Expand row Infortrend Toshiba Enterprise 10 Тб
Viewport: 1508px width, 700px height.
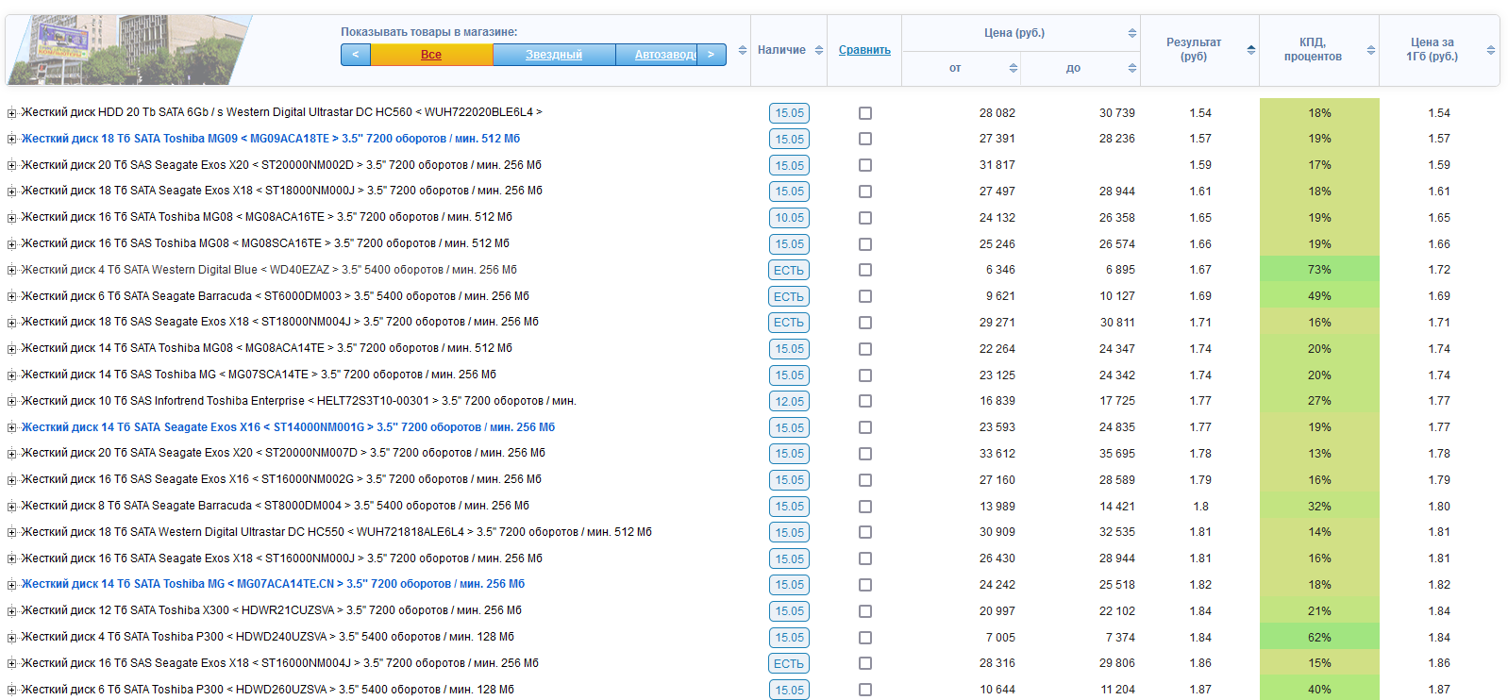[12, 402]
